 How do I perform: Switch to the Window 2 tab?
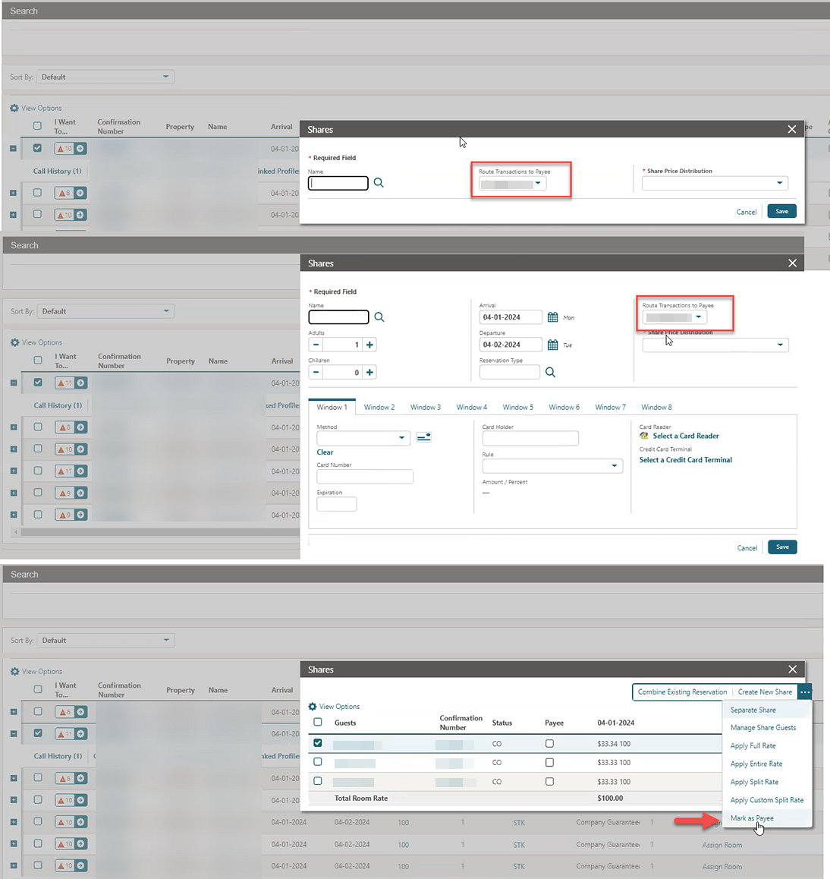379,407
